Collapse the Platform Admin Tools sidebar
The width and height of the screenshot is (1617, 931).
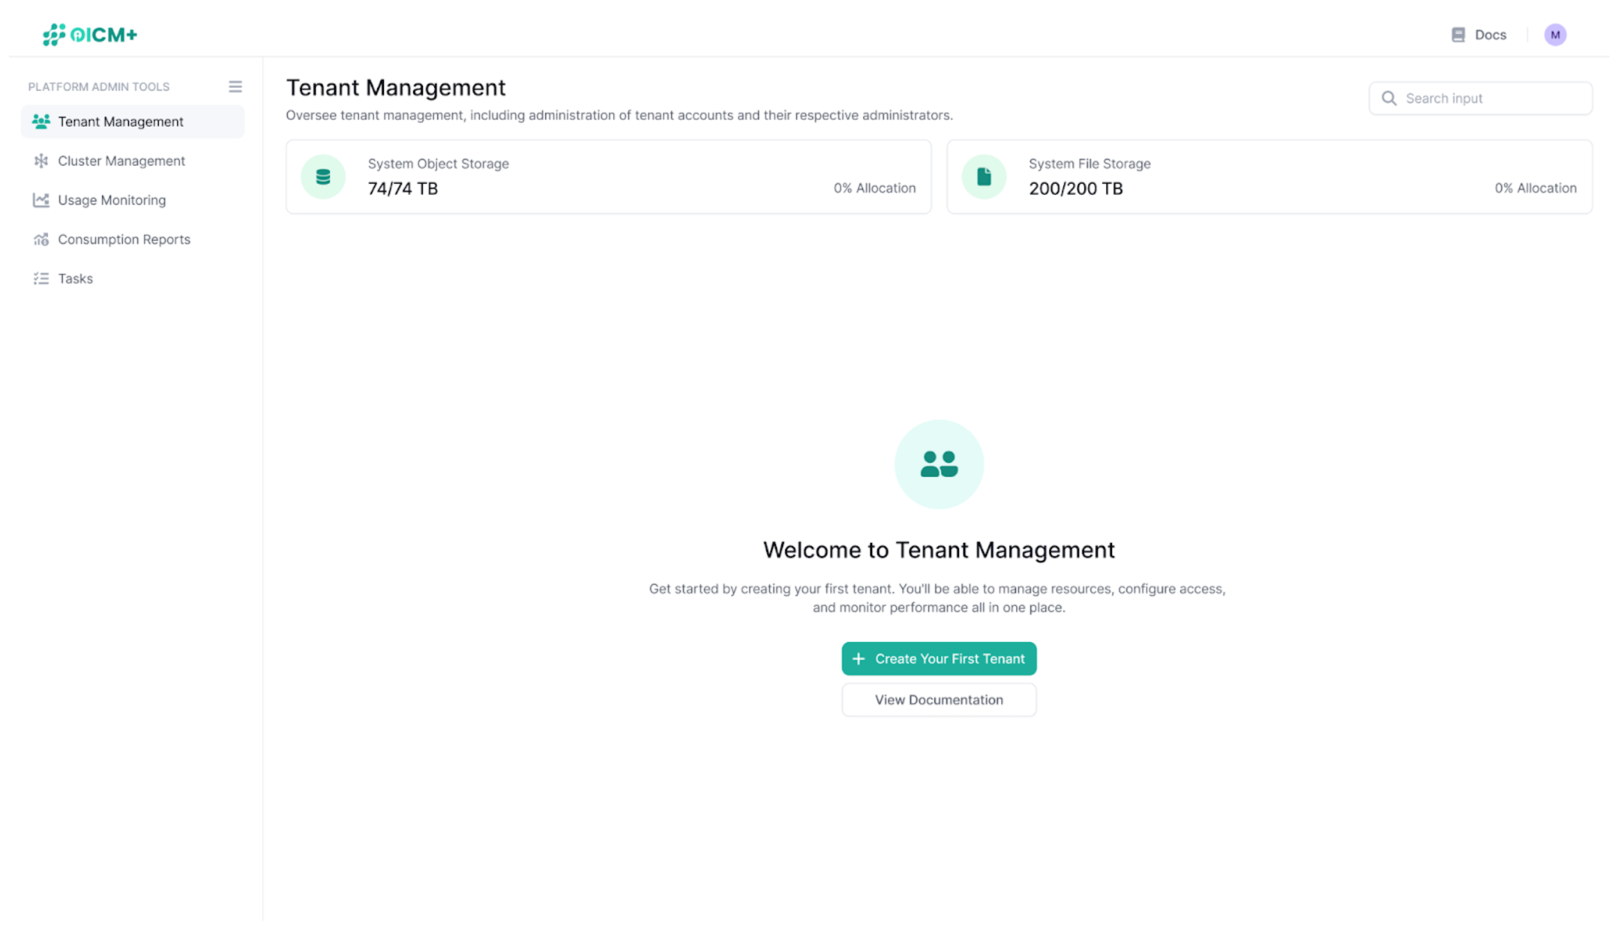[235, 87]
